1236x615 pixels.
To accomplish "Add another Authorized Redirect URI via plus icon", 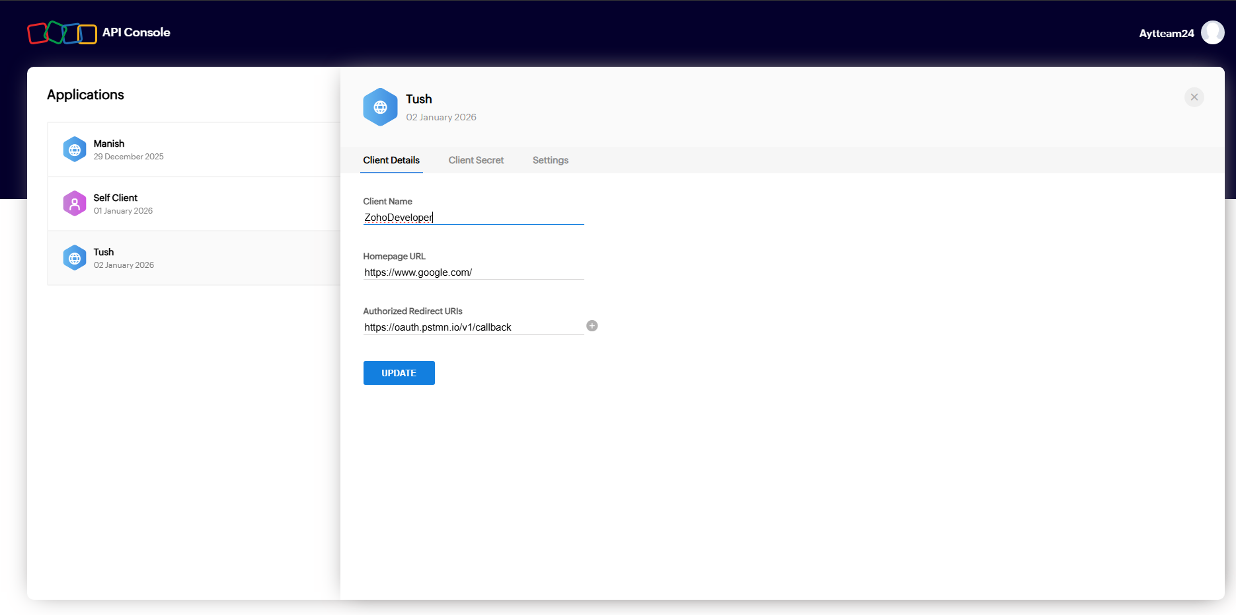I will pyautogui.click(x=592, y=325).
